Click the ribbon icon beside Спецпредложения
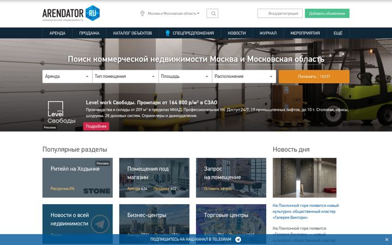Image resolution: width=392 pixels, height=245 pixels. pos(168,33)
